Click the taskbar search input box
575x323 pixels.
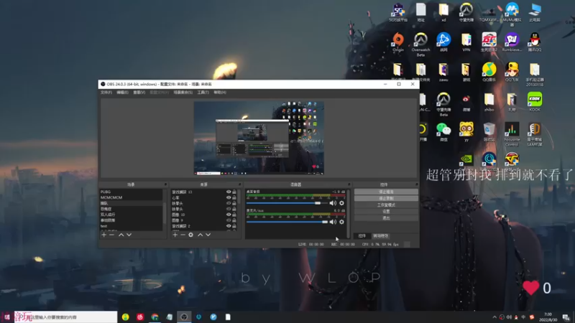65,317
